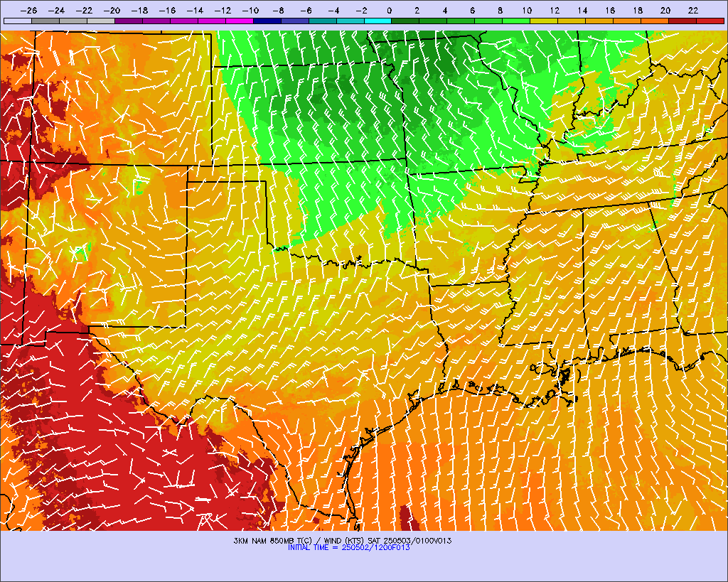Screen dimensions: 728x582
Task: Click the "6" scale label
Action: coord(472,10)
